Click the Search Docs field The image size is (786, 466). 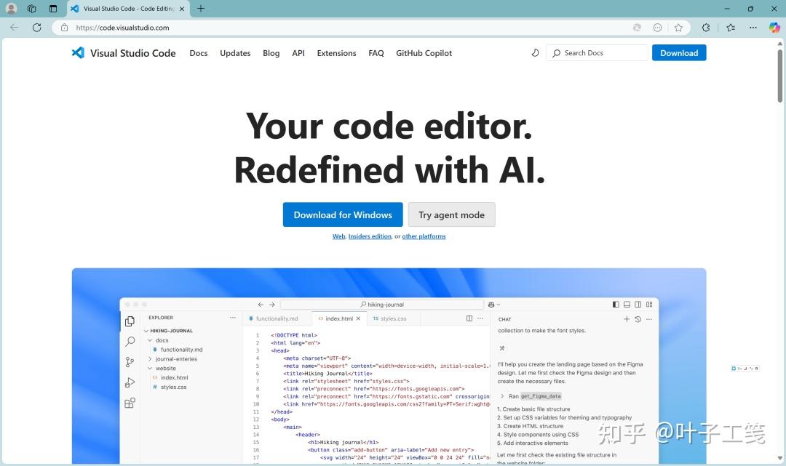597,52
